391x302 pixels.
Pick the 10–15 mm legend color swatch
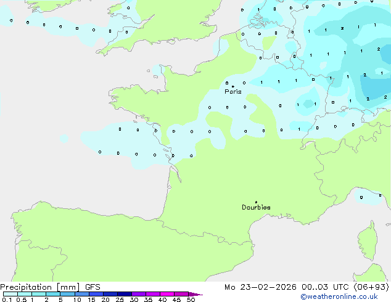point(82,294)
